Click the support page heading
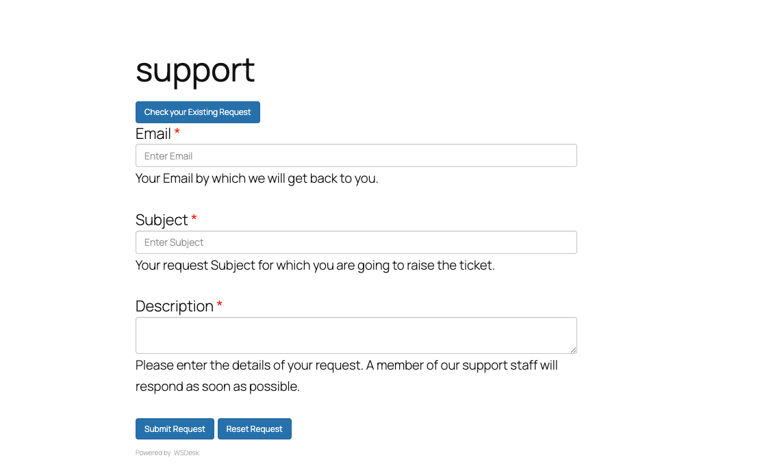 click(x=195, y=70)
